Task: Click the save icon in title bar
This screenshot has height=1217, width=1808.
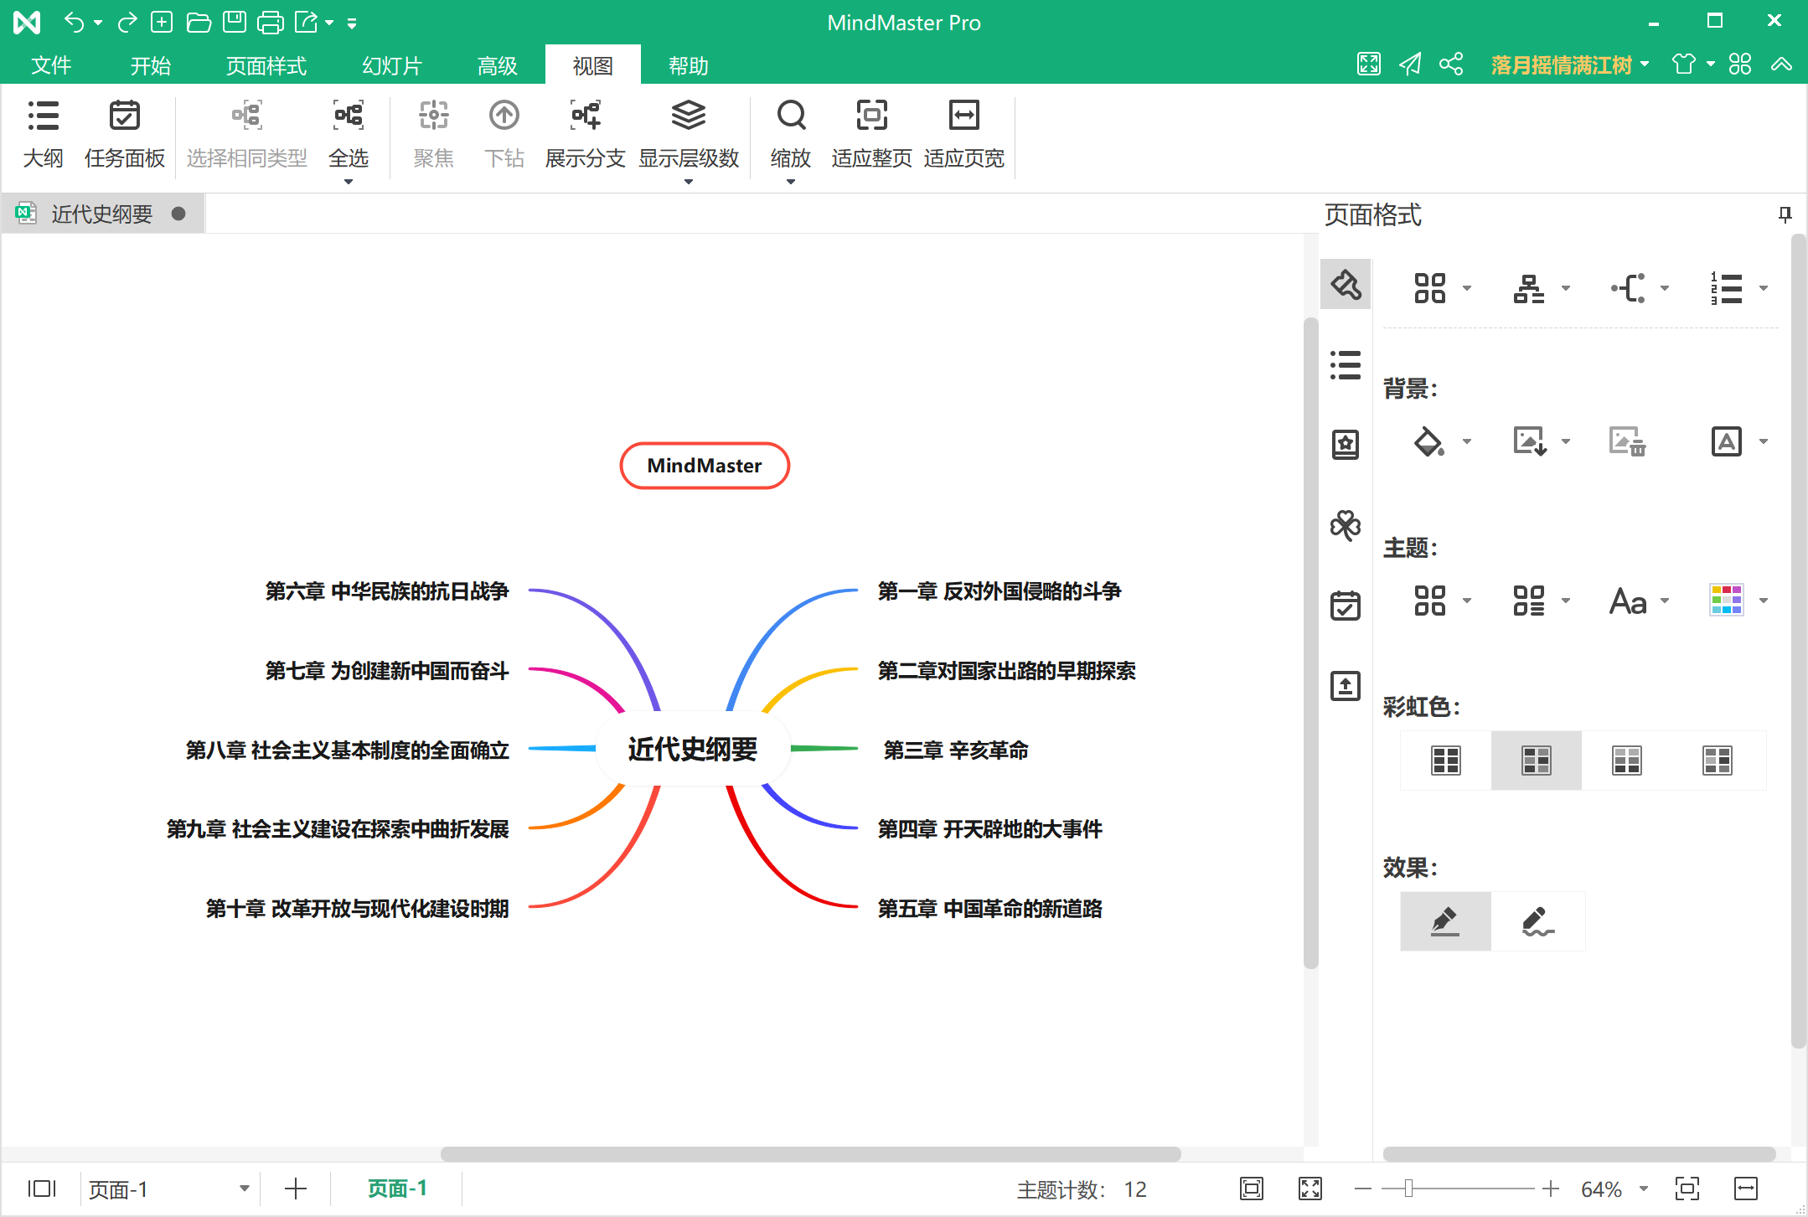Action: pos(235,22)
